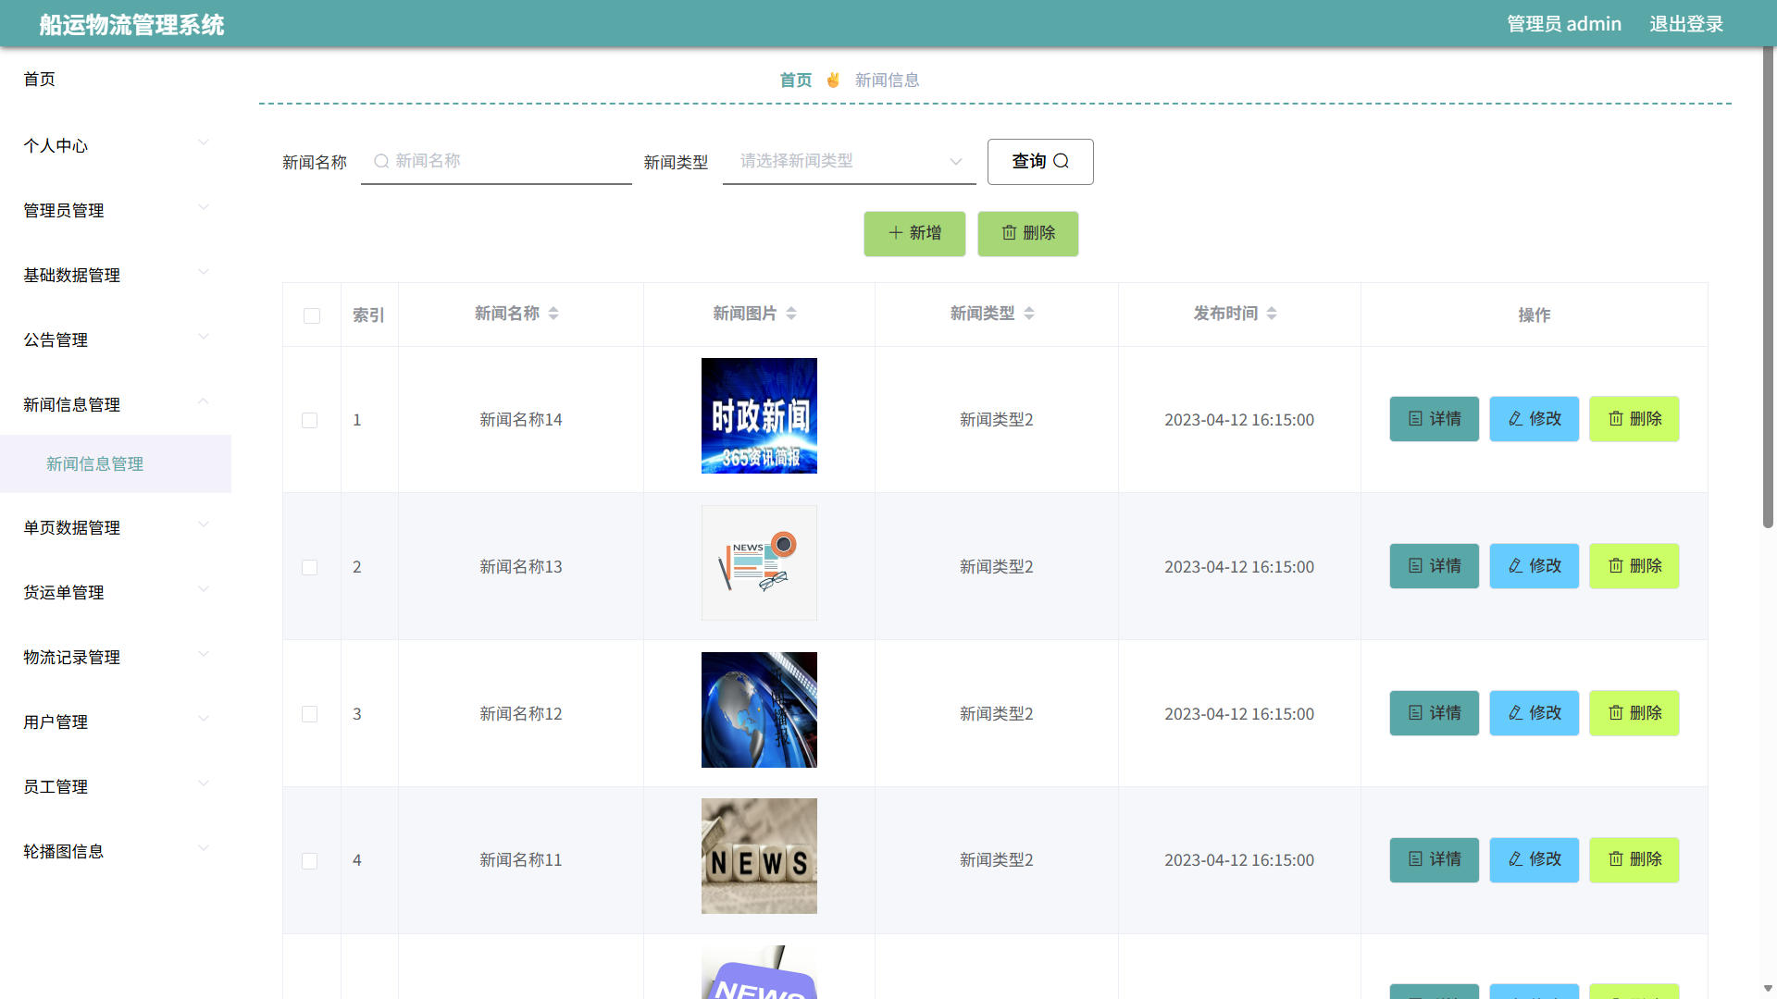Collapse the 新闻信息管理 parent menu
Image resolution: width=1777 pixels, height=999 pixels.
116,404
